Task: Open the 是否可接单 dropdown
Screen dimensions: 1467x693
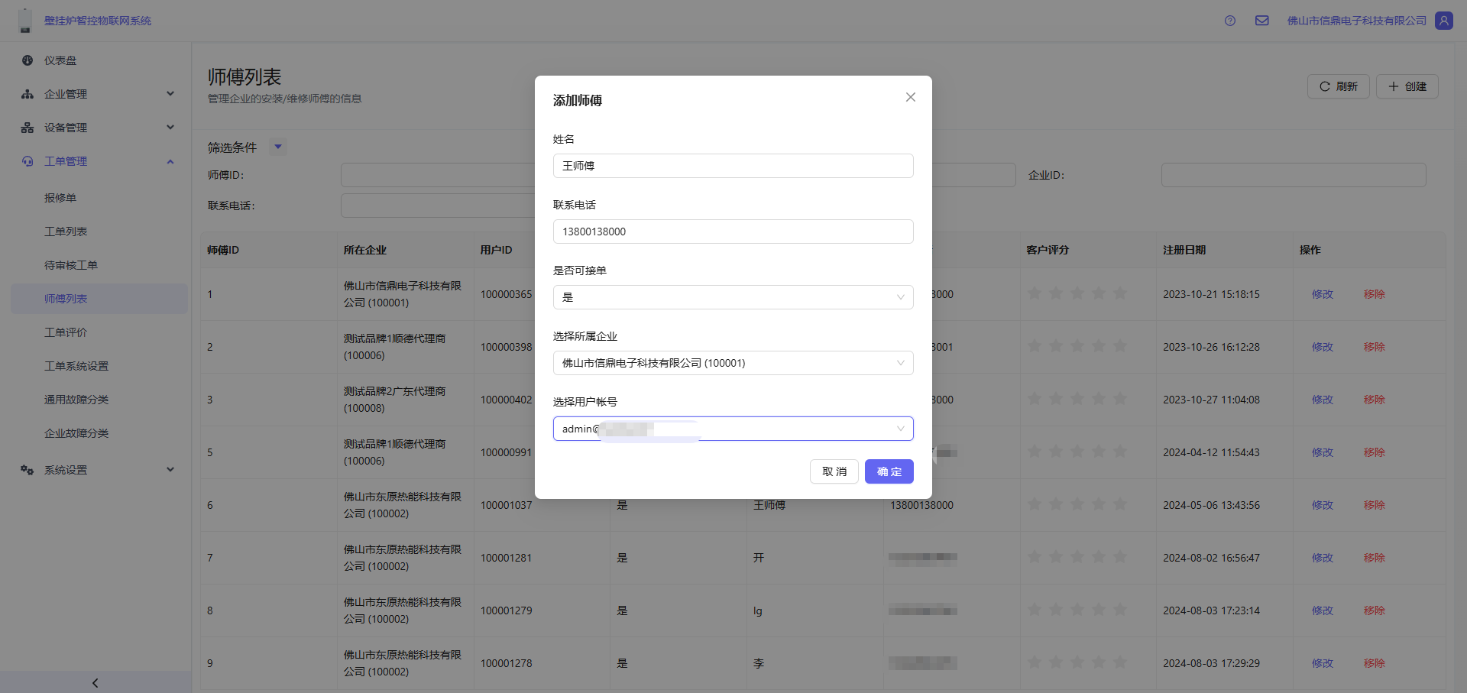Action: pyautogui.click(x=733, y=297)
